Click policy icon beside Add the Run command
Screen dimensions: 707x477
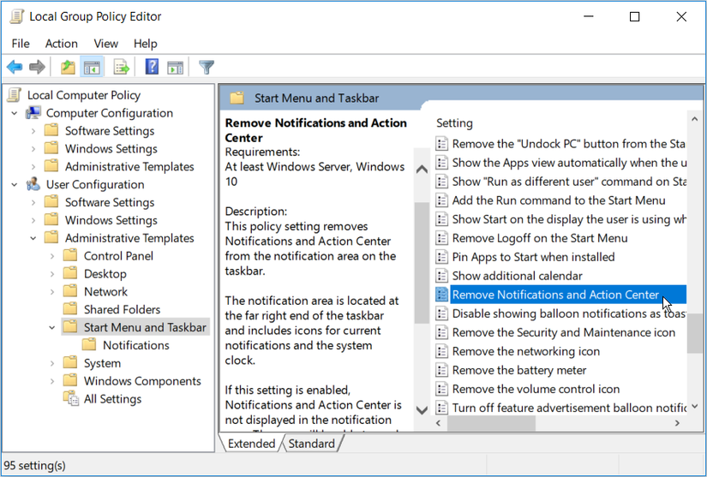442,200
